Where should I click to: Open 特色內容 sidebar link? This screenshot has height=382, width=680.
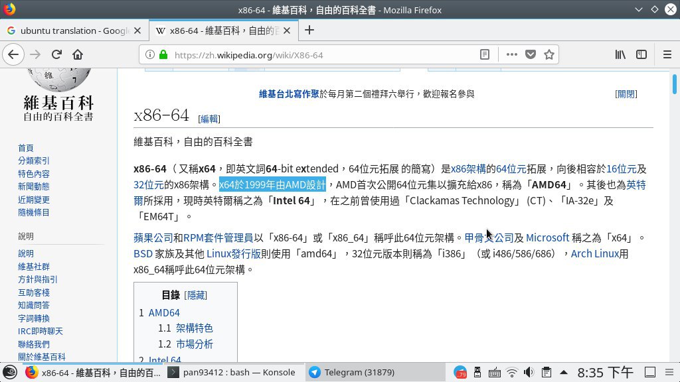click(34, 174)
